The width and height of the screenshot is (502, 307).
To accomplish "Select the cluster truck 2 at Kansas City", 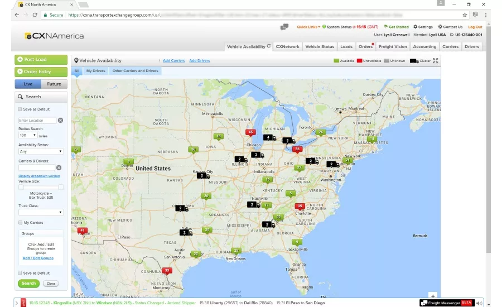I will [203, 176].
